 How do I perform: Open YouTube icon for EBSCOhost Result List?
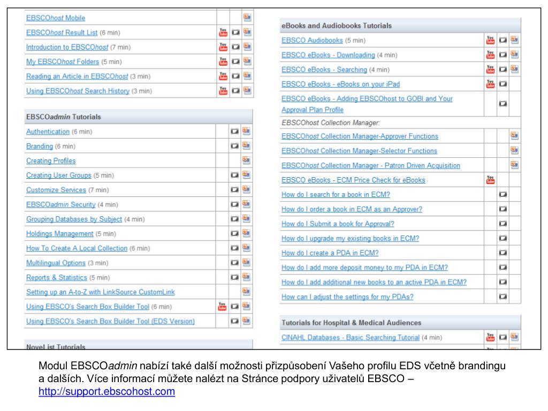pos(223,33)
